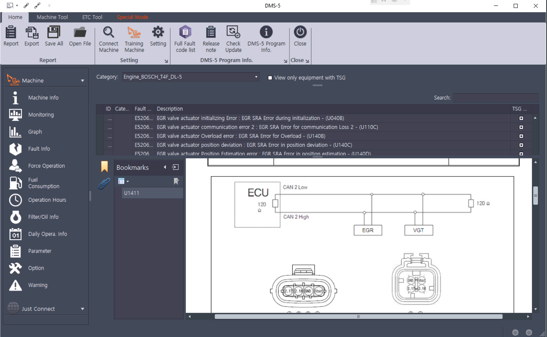Click the Report icon in ribbon
The image size is (547, 337).
[x=11, y=32]
